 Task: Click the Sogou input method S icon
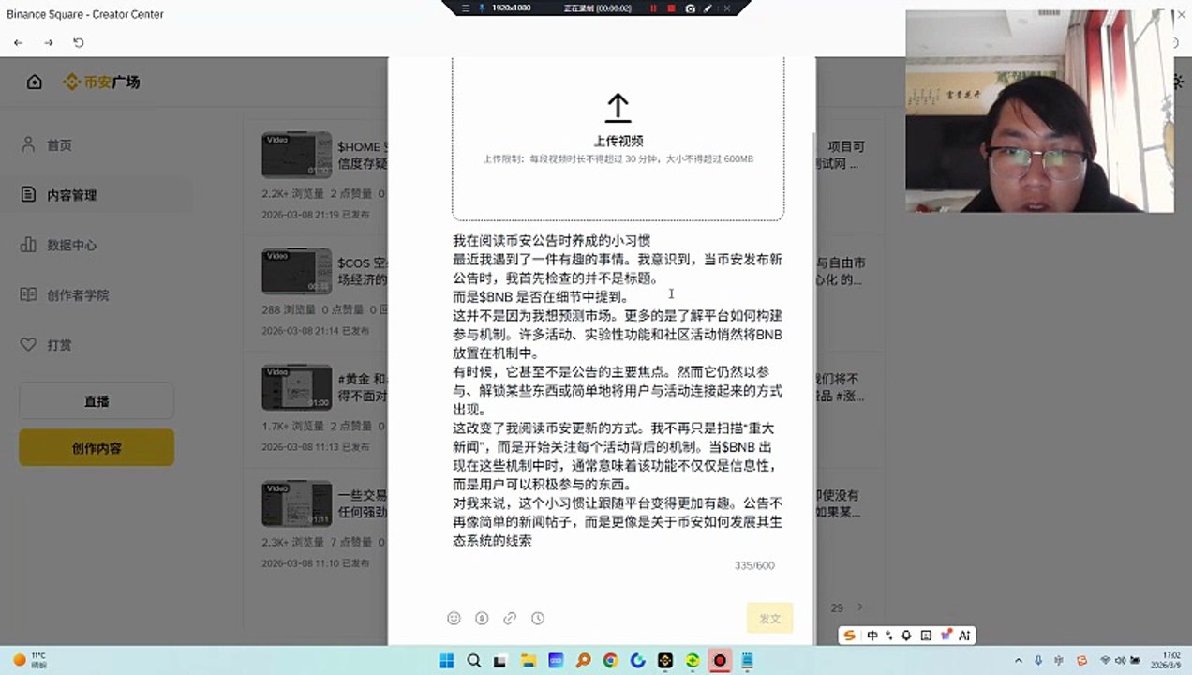[x=850, y=636]
